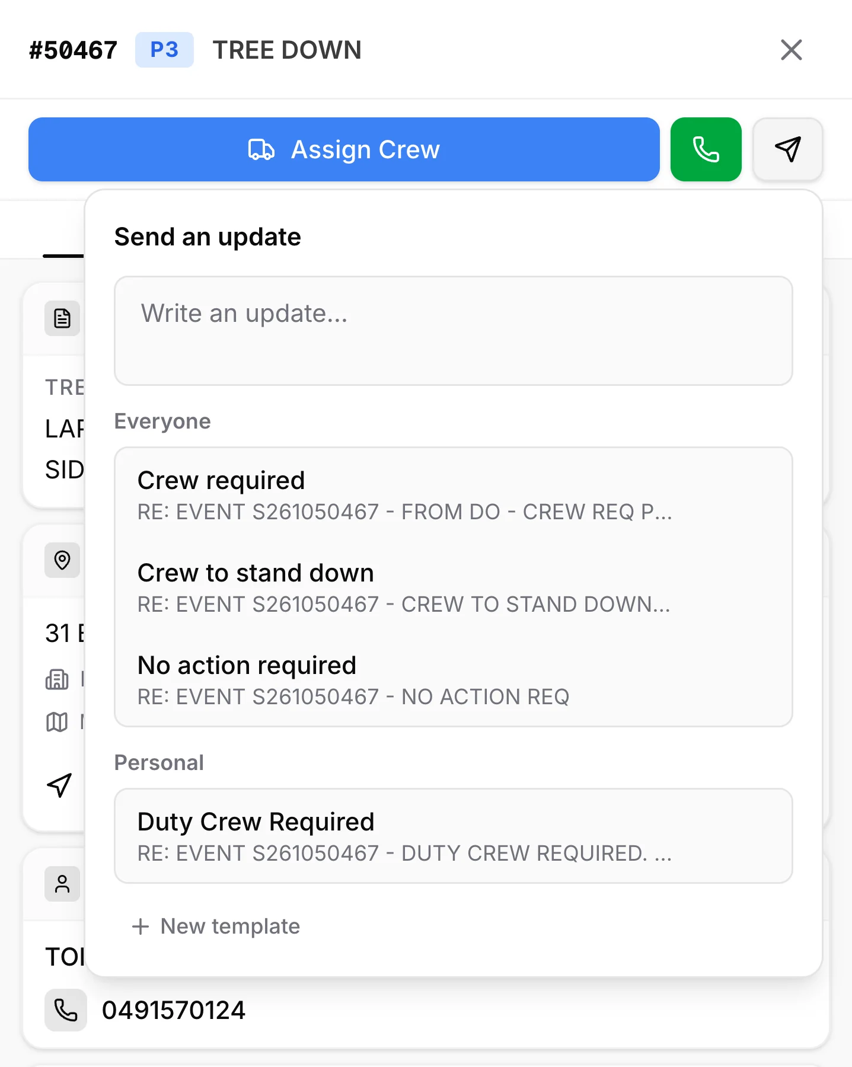The height and width of the screenshot is (1067, 852).
Task: Click phone number 0491570124
Action: 174,1010
